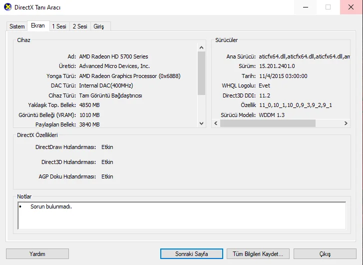This screenshot has width=363, height=265.
Task: Click Direct3D Hızlandırması Etkin status
Action: coord(107,162)
